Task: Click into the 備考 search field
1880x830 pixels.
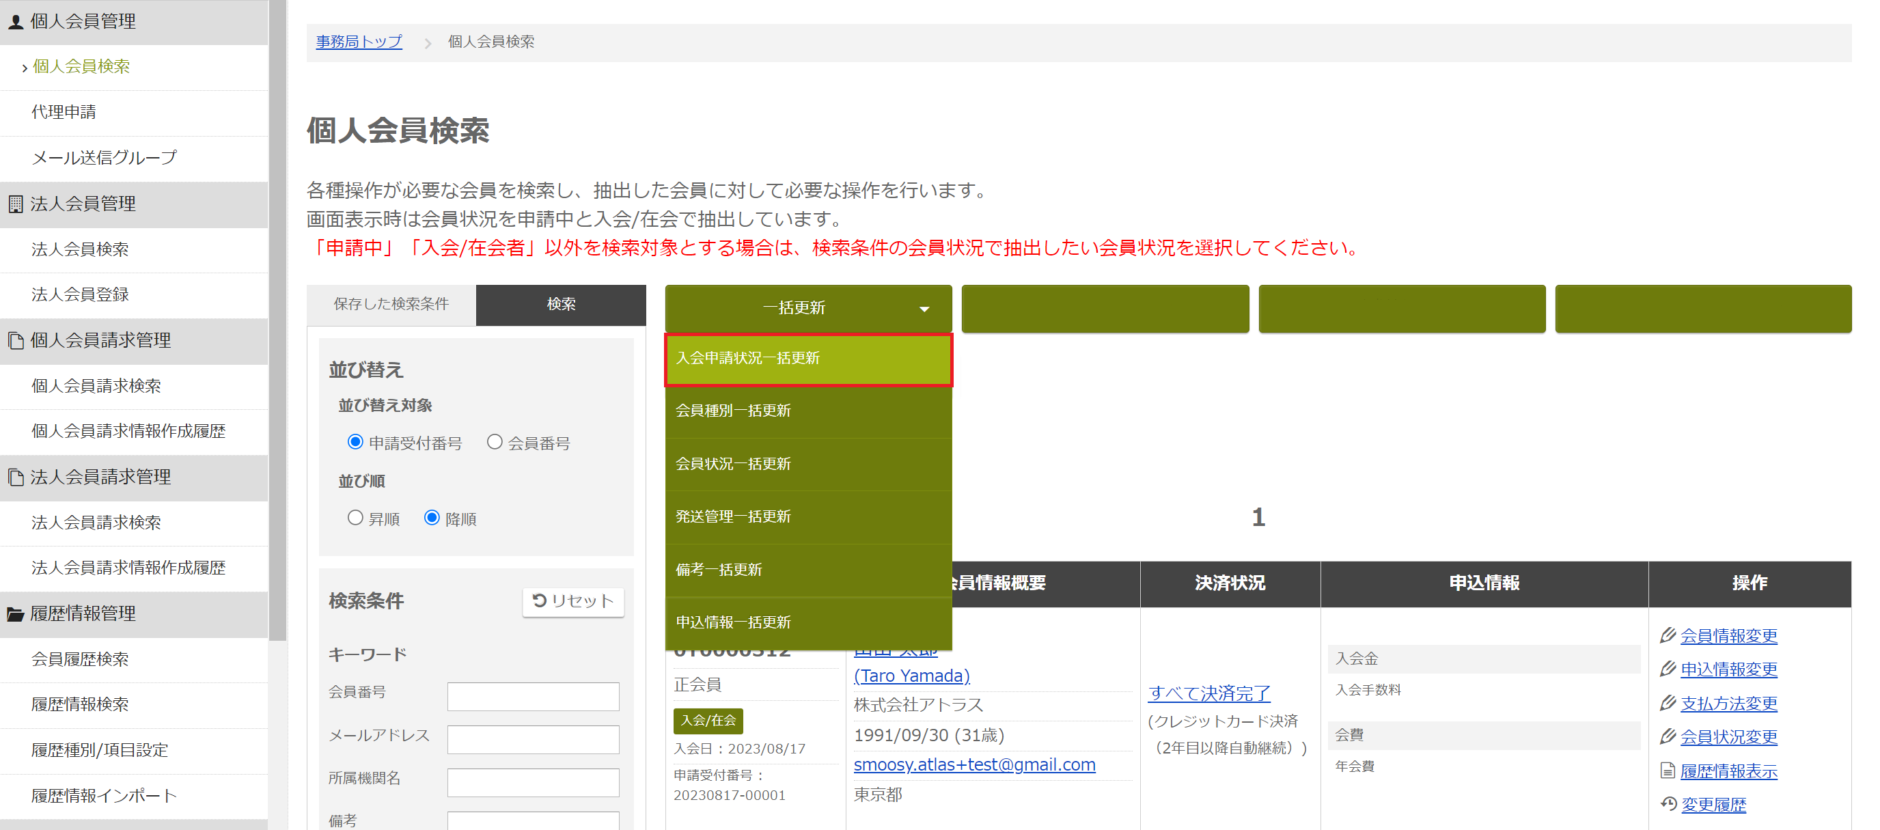Action: pos(534,821)
